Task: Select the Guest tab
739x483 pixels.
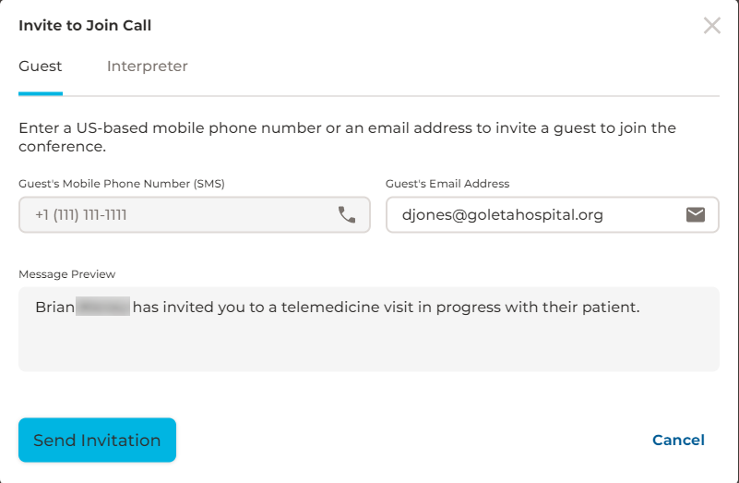Action: [x=41, y=66]
